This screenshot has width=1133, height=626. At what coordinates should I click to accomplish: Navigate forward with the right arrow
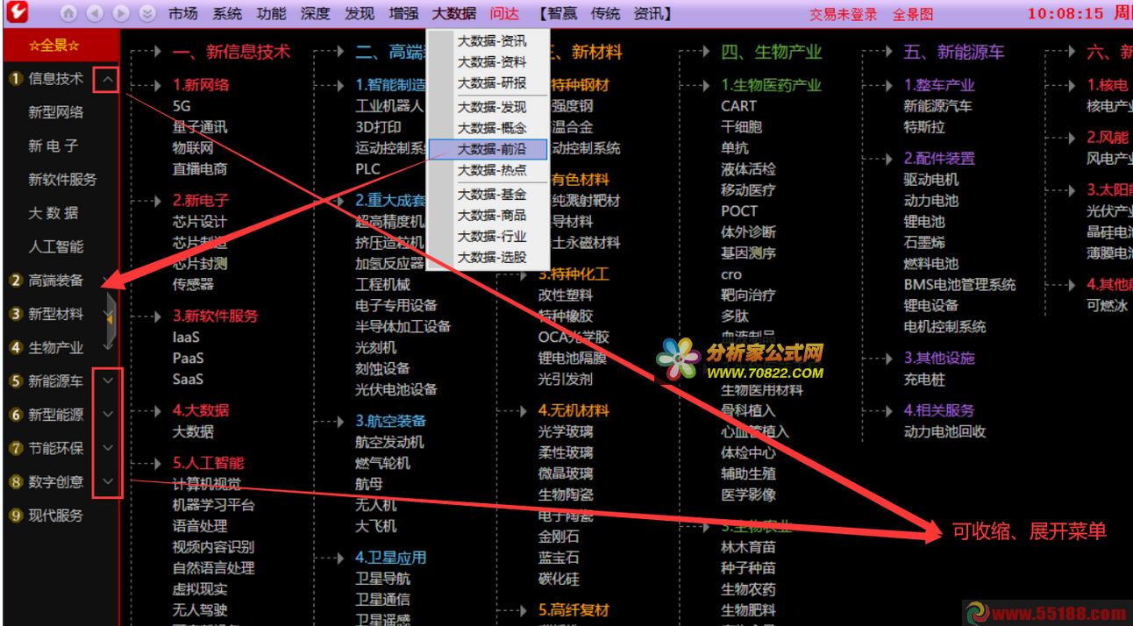[121, 14]
